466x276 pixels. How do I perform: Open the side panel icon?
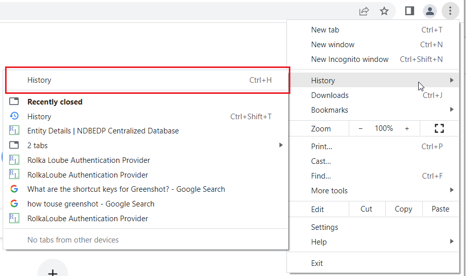coord(410,11)
